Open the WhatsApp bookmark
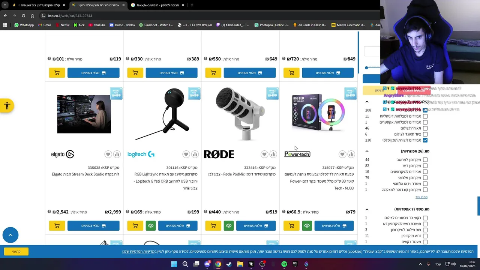 click(24, 25)
